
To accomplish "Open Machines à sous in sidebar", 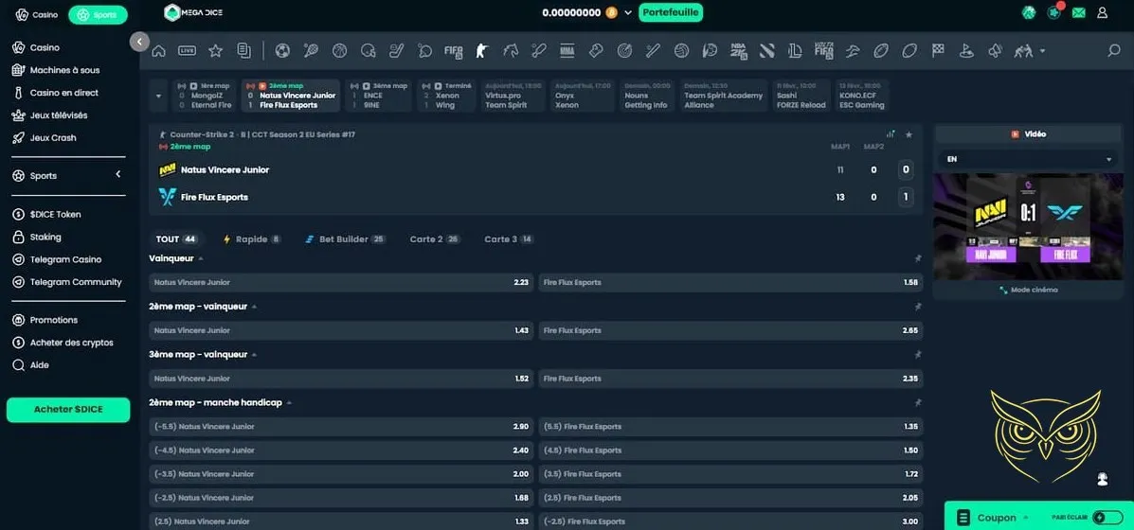I will click(64, 70).
